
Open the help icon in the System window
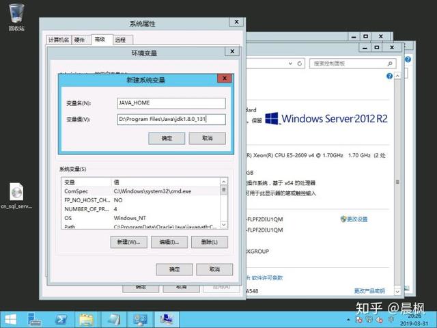(389, 76)
